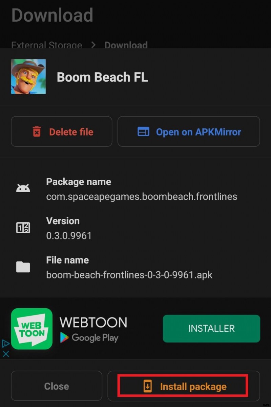The image size is (271, 407).
Task: Click the blue browser window APKMirror icon
Action: tap(143, 132)
